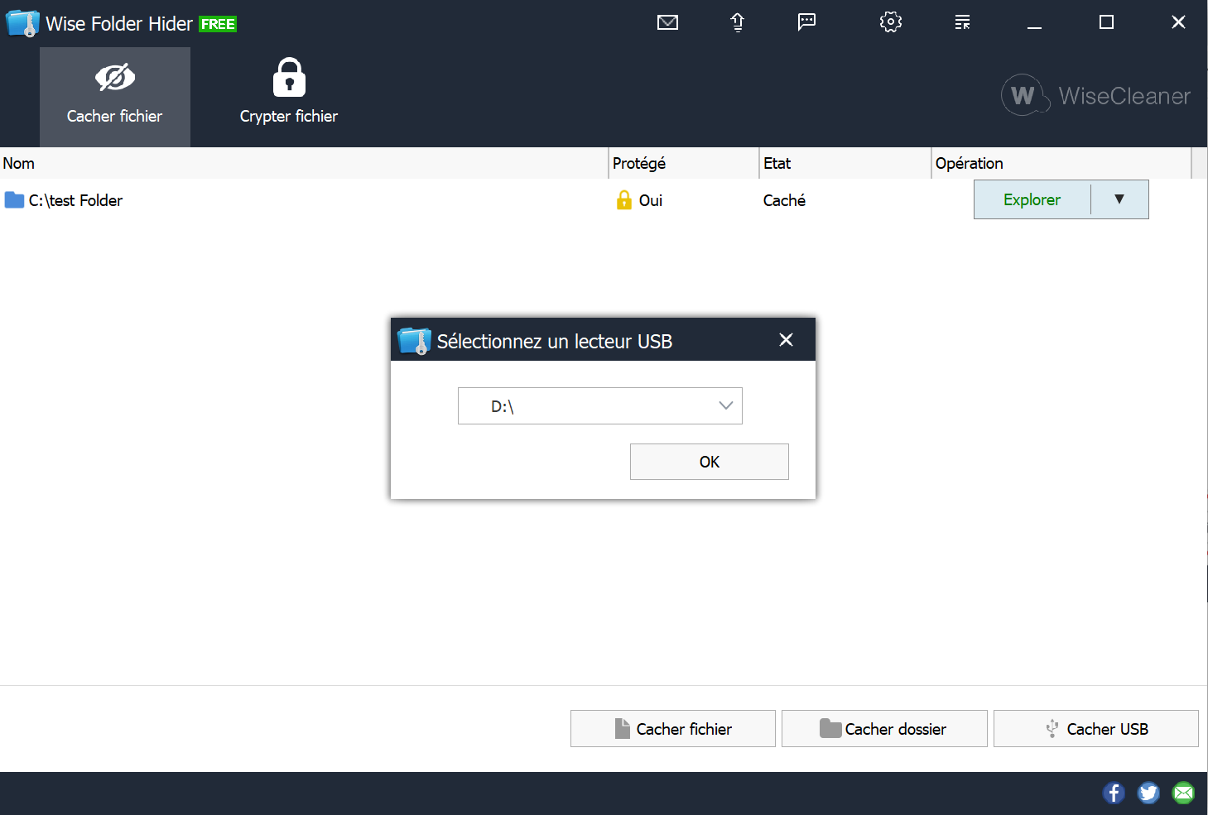Viewport: 1208px width, 815px height.
Task: Click the Wise Folder Hider app icon
Action: [x=22, y=23]
